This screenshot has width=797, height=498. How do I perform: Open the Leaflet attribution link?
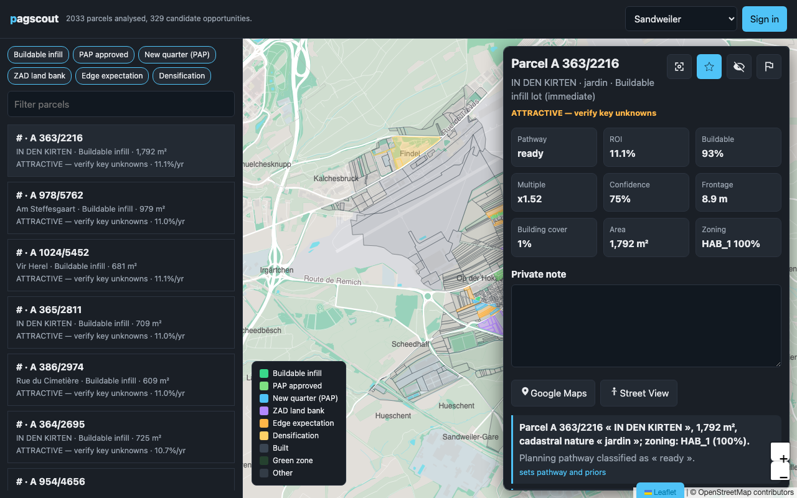point(660,492)
